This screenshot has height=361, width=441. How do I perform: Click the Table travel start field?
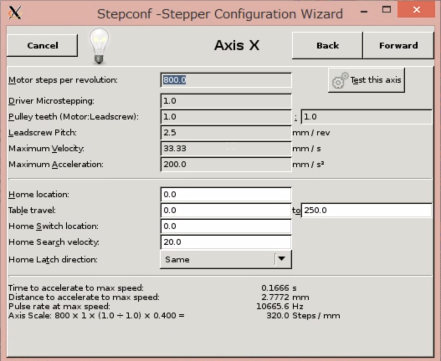point(226,210)
